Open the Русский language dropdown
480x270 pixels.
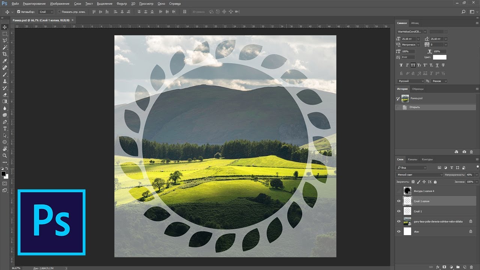[411, 81]
